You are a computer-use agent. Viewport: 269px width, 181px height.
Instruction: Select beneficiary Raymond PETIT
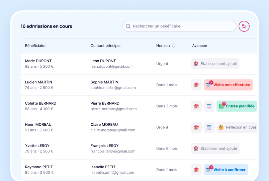click(39, 167)
